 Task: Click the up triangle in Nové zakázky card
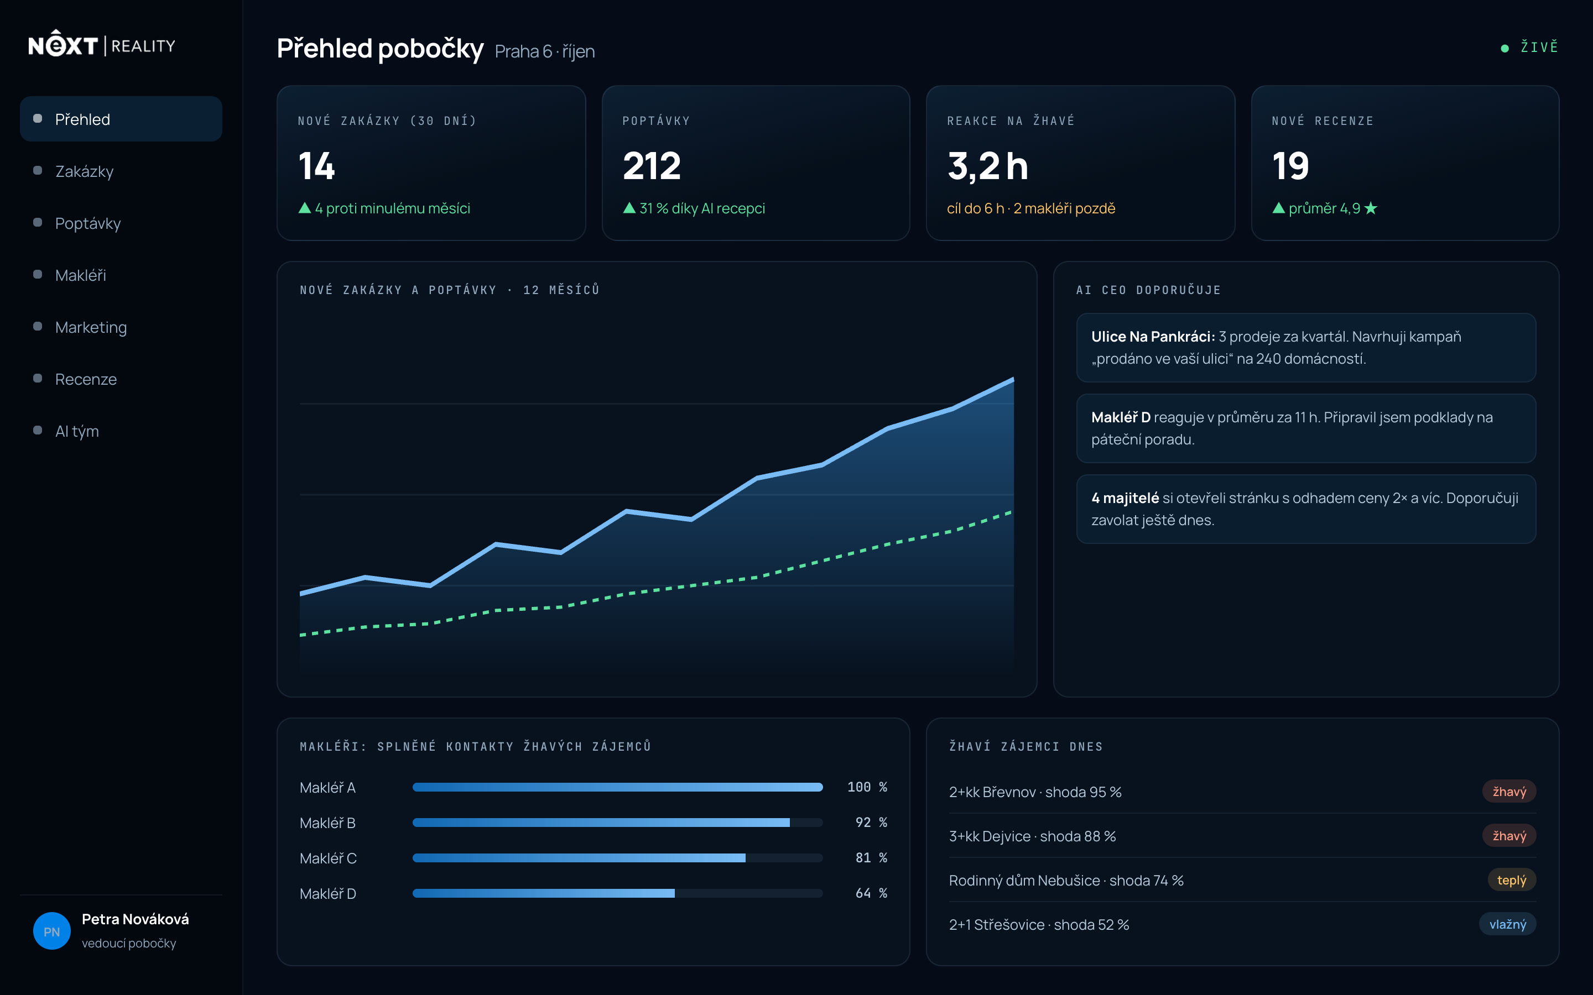coord(305,208)
